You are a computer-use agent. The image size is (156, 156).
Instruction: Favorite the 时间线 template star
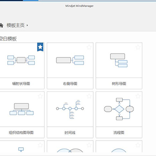(89, 96)
